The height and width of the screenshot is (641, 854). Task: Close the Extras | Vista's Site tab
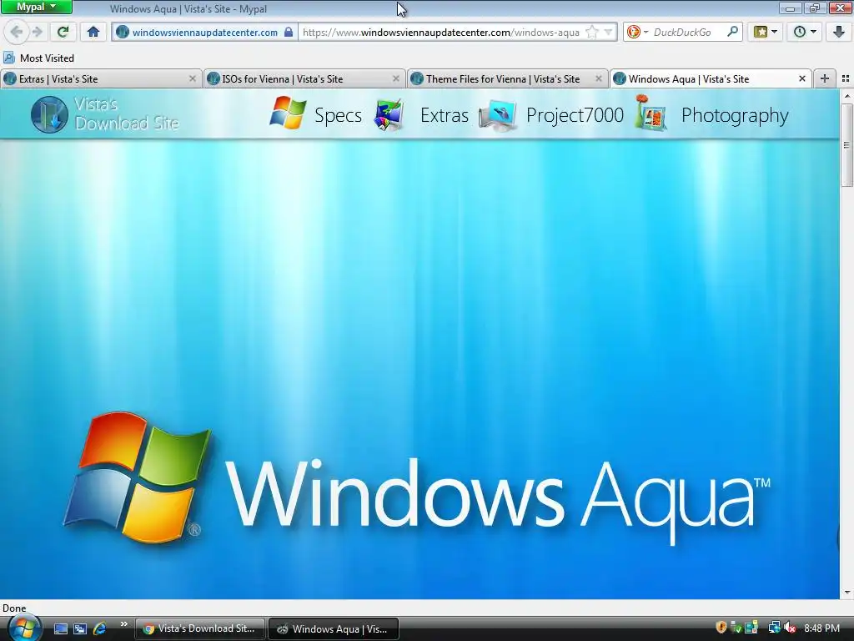click(x=193, y=79)
